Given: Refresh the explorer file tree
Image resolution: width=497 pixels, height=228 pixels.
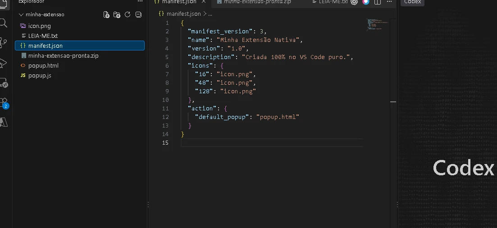Looking at the screenshot, I should (128, 14).
